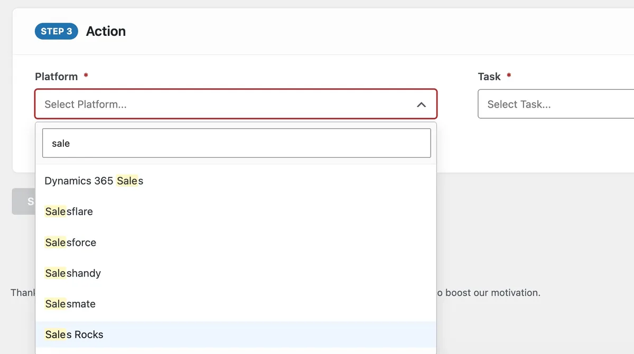The height and width of the screenshot is (354, 634).
Task: Select the highlighted Sales Rocks option
Action: pyautogui.click(x=236, y=334)
